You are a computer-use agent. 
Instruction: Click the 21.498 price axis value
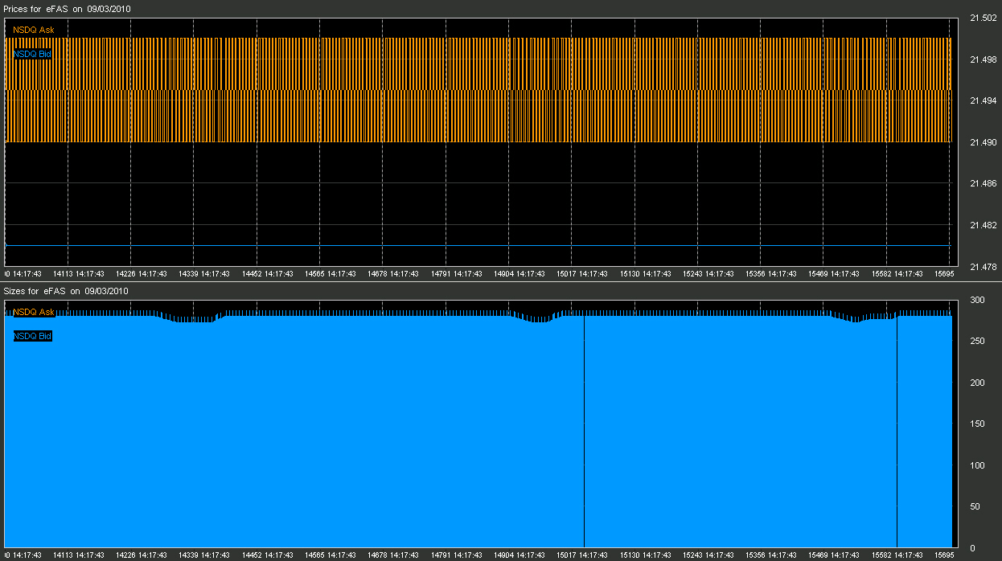point(983,59)
